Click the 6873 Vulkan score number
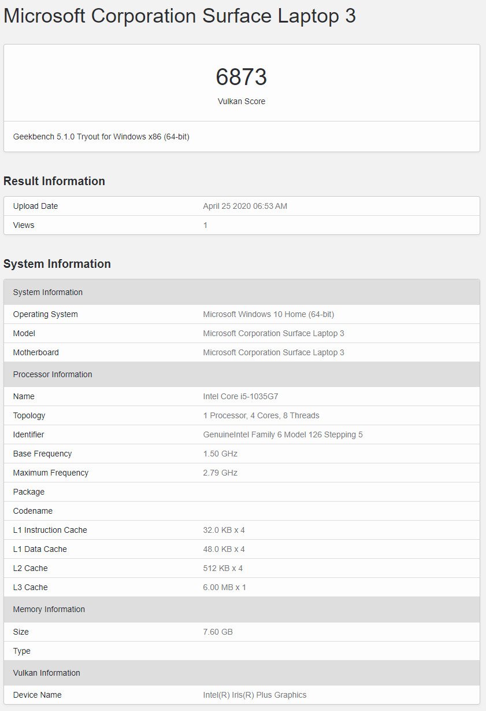The image size is (486, 711). point(242,78)
